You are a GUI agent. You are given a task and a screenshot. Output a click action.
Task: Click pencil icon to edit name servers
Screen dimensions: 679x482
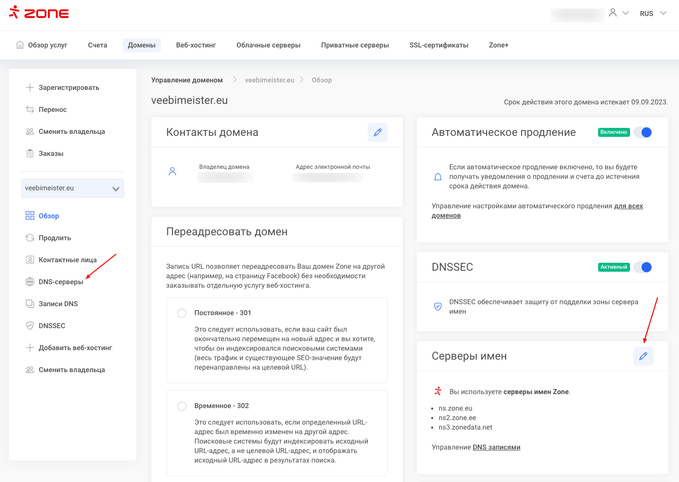(643, 356)
